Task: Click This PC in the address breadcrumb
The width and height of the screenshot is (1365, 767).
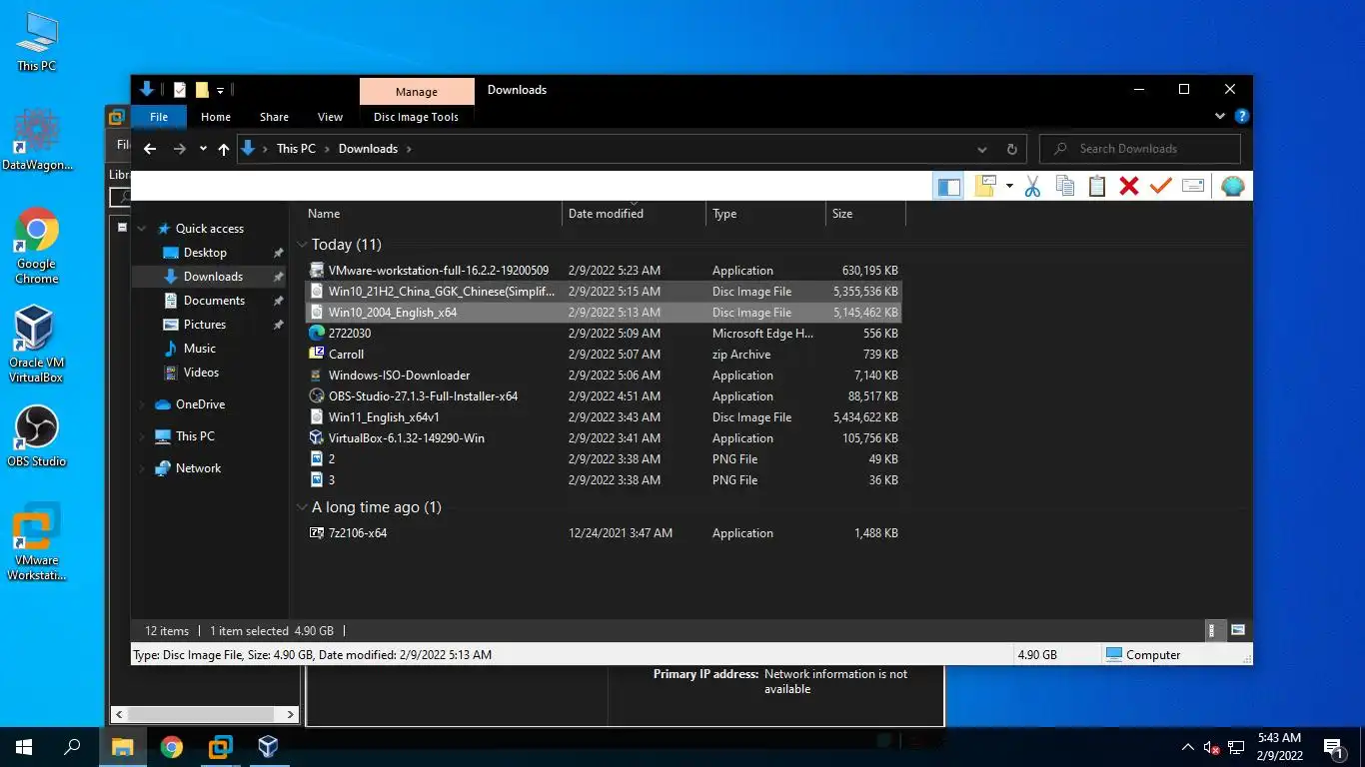Action: (296, 149)
